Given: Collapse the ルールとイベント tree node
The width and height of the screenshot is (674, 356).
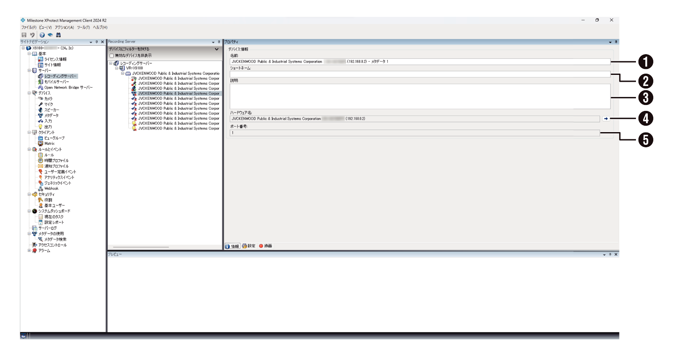Looking at the screenshot, I should click(29, 149).
